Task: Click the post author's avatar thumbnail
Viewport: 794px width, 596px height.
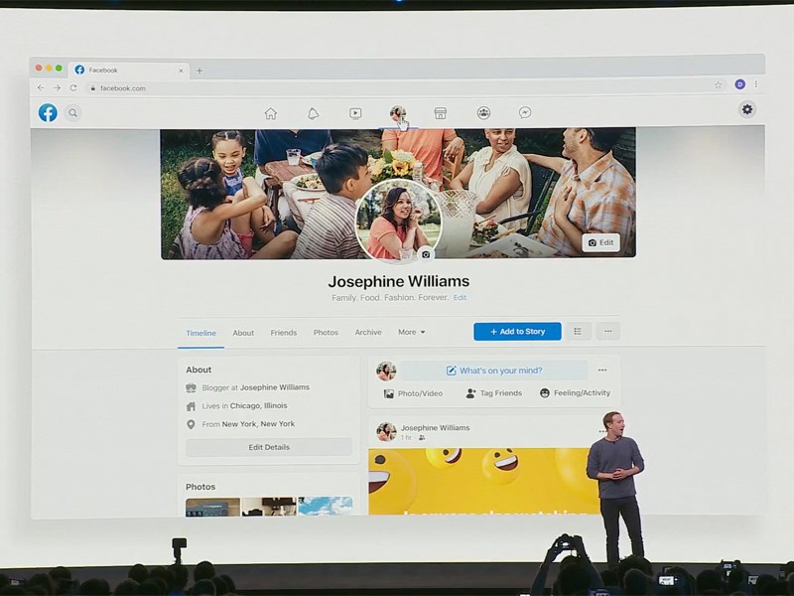Action: click(x=386, y=432)
